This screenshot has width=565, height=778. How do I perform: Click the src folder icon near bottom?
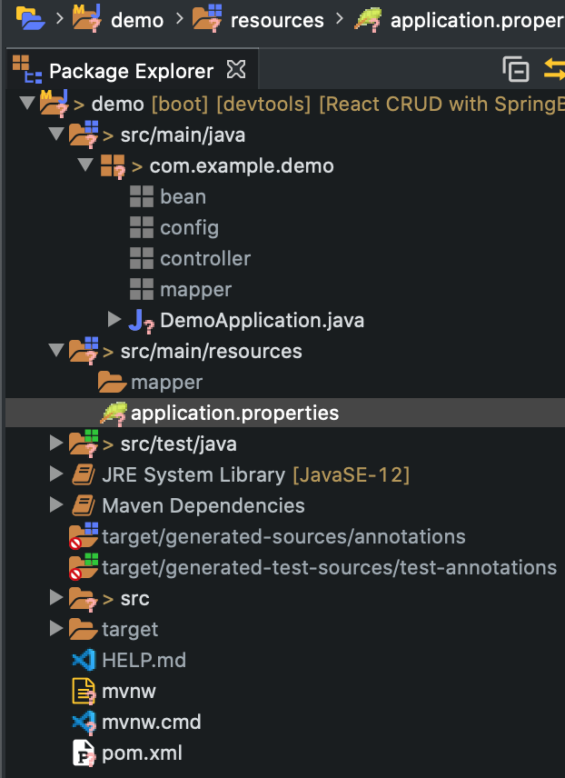(84, 599)
